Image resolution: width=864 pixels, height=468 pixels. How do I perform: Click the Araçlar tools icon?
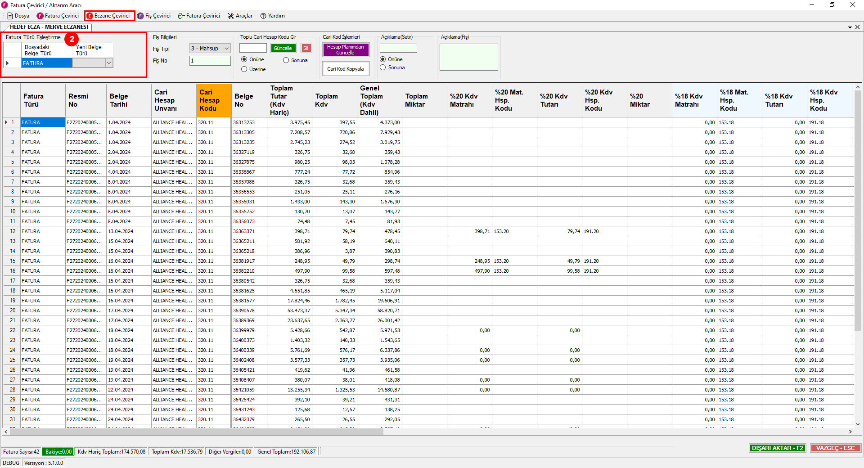231,16
